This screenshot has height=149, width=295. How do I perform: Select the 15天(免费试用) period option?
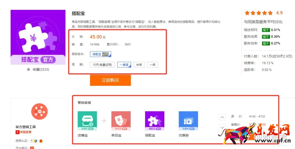coord(102,65)
